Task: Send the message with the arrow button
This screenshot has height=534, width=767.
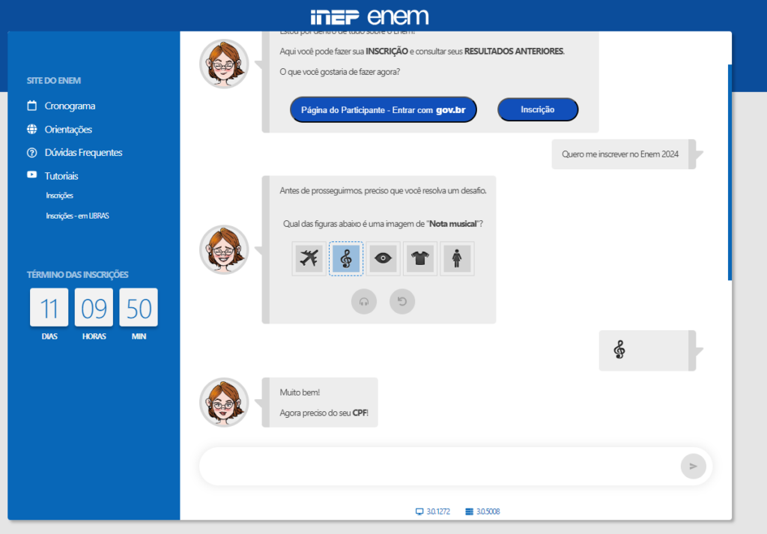Action: point(693,466)
